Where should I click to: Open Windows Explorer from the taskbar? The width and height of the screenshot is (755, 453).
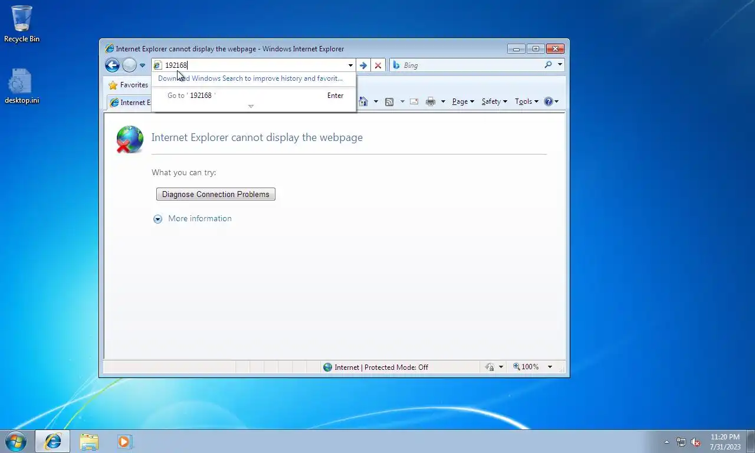click(x=89, y=441)
